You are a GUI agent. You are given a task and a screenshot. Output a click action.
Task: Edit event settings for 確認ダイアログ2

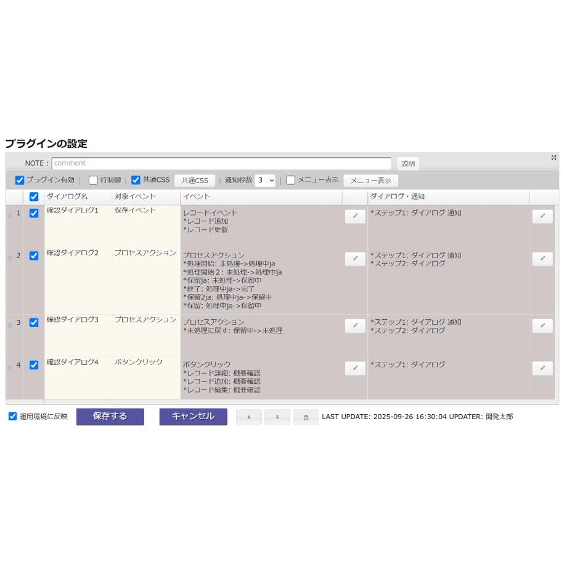click(x=355, y=259)
